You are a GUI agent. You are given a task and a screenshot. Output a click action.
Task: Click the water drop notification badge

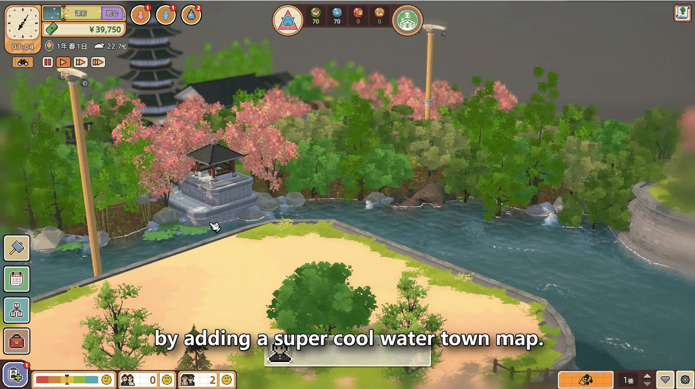[x=191, y=15]
